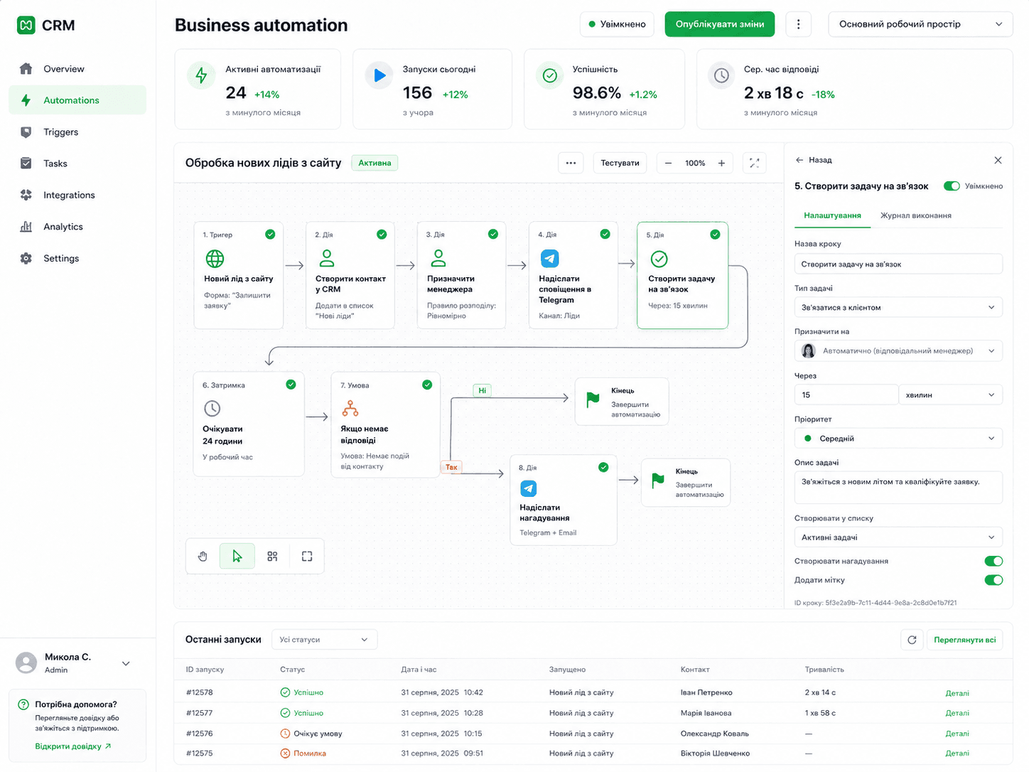The width and height of the screenshot is (1029, 772).
Task: Expand the canvas to fullscreen
Action: coord(755,163)
